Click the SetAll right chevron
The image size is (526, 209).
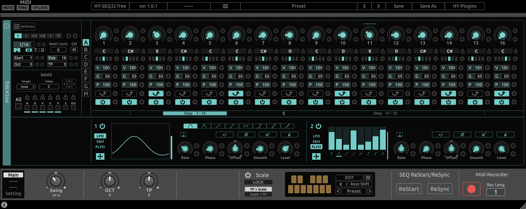tap(74, 84)
